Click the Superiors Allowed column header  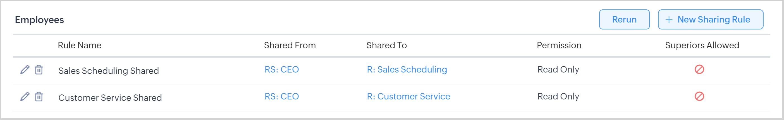click(702, 45)
